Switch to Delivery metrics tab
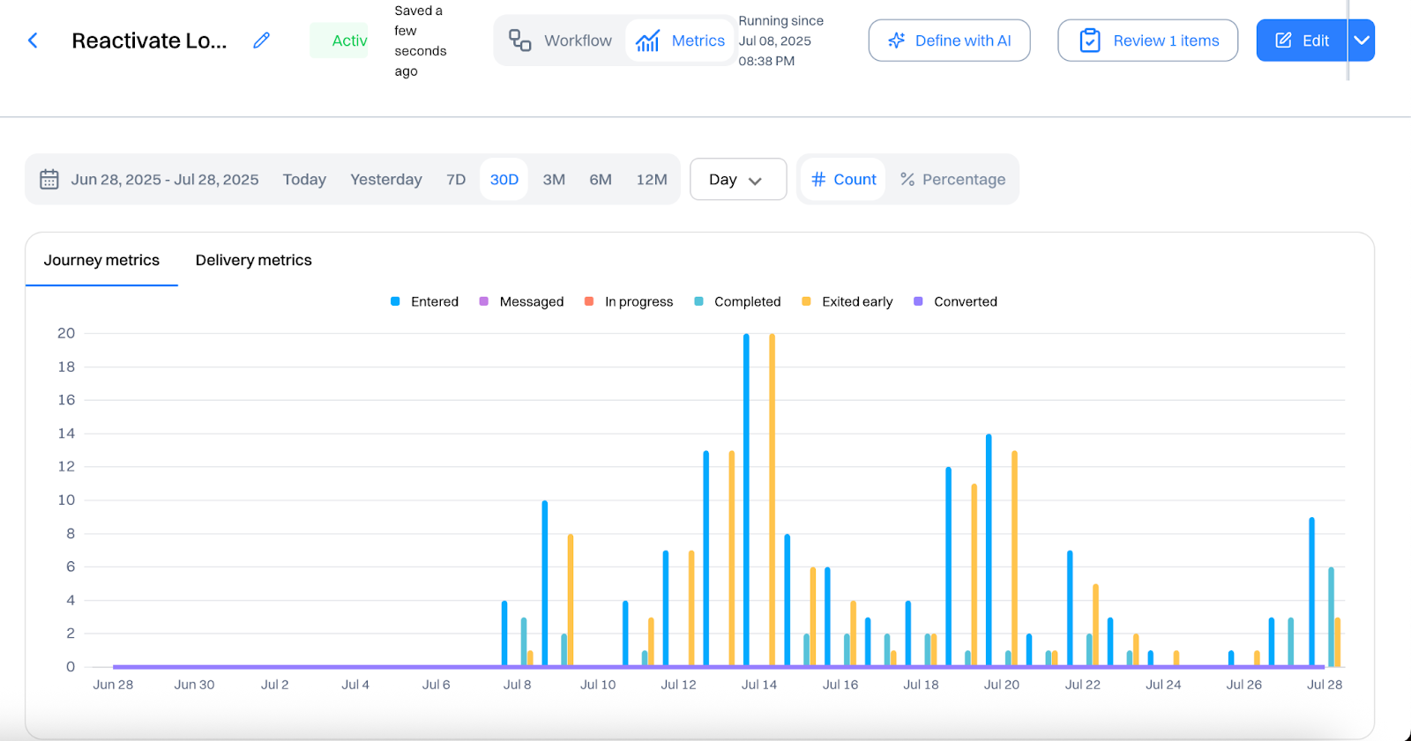 pos(254,260)
